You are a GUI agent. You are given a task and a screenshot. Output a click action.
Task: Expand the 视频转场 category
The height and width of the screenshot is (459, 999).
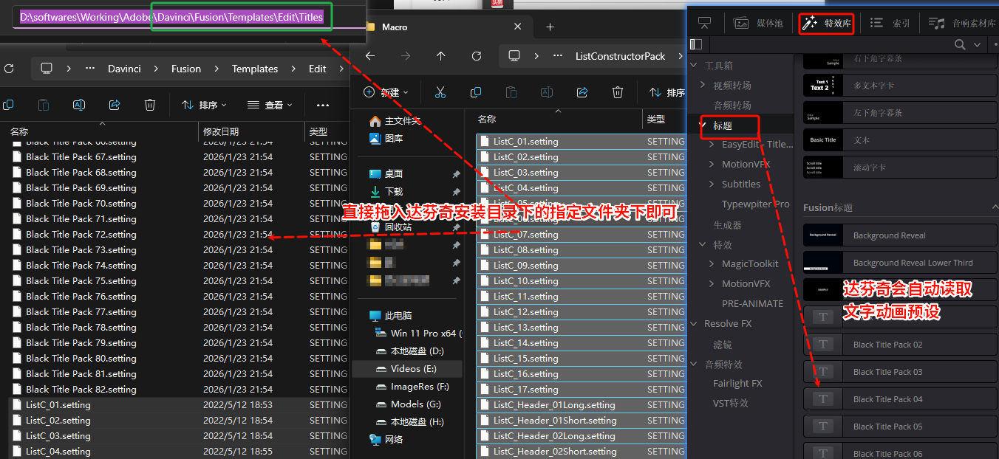(703, 86)
